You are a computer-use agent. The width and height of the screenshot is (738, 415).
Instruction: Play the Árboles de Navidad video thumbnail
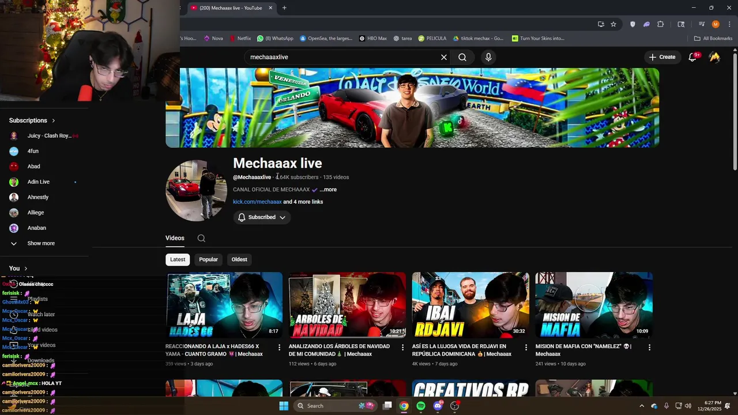tap(347, 305)
